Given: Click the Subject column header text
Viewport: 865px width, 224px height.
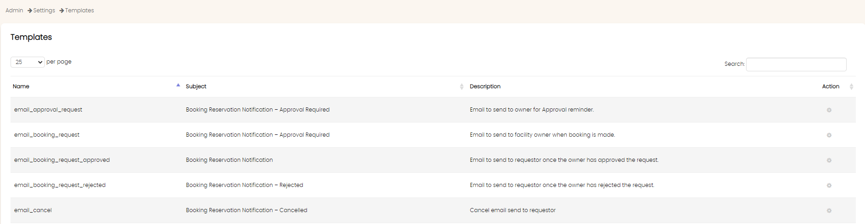Looking at the screenshot, I should [x=196, y=86].
